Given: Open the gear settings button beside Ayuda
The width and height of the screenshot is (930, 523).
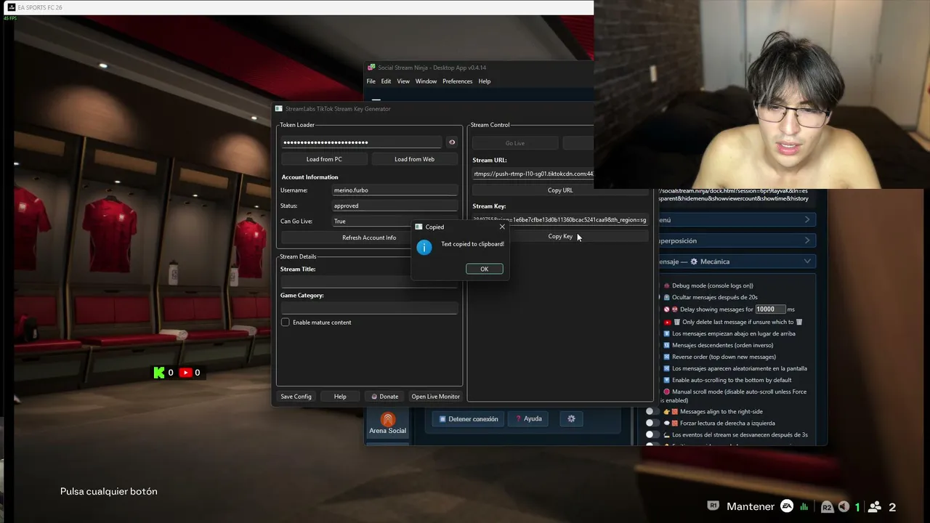Looking at the screenshot, I should pyautogui.click(x=571, y=419).
